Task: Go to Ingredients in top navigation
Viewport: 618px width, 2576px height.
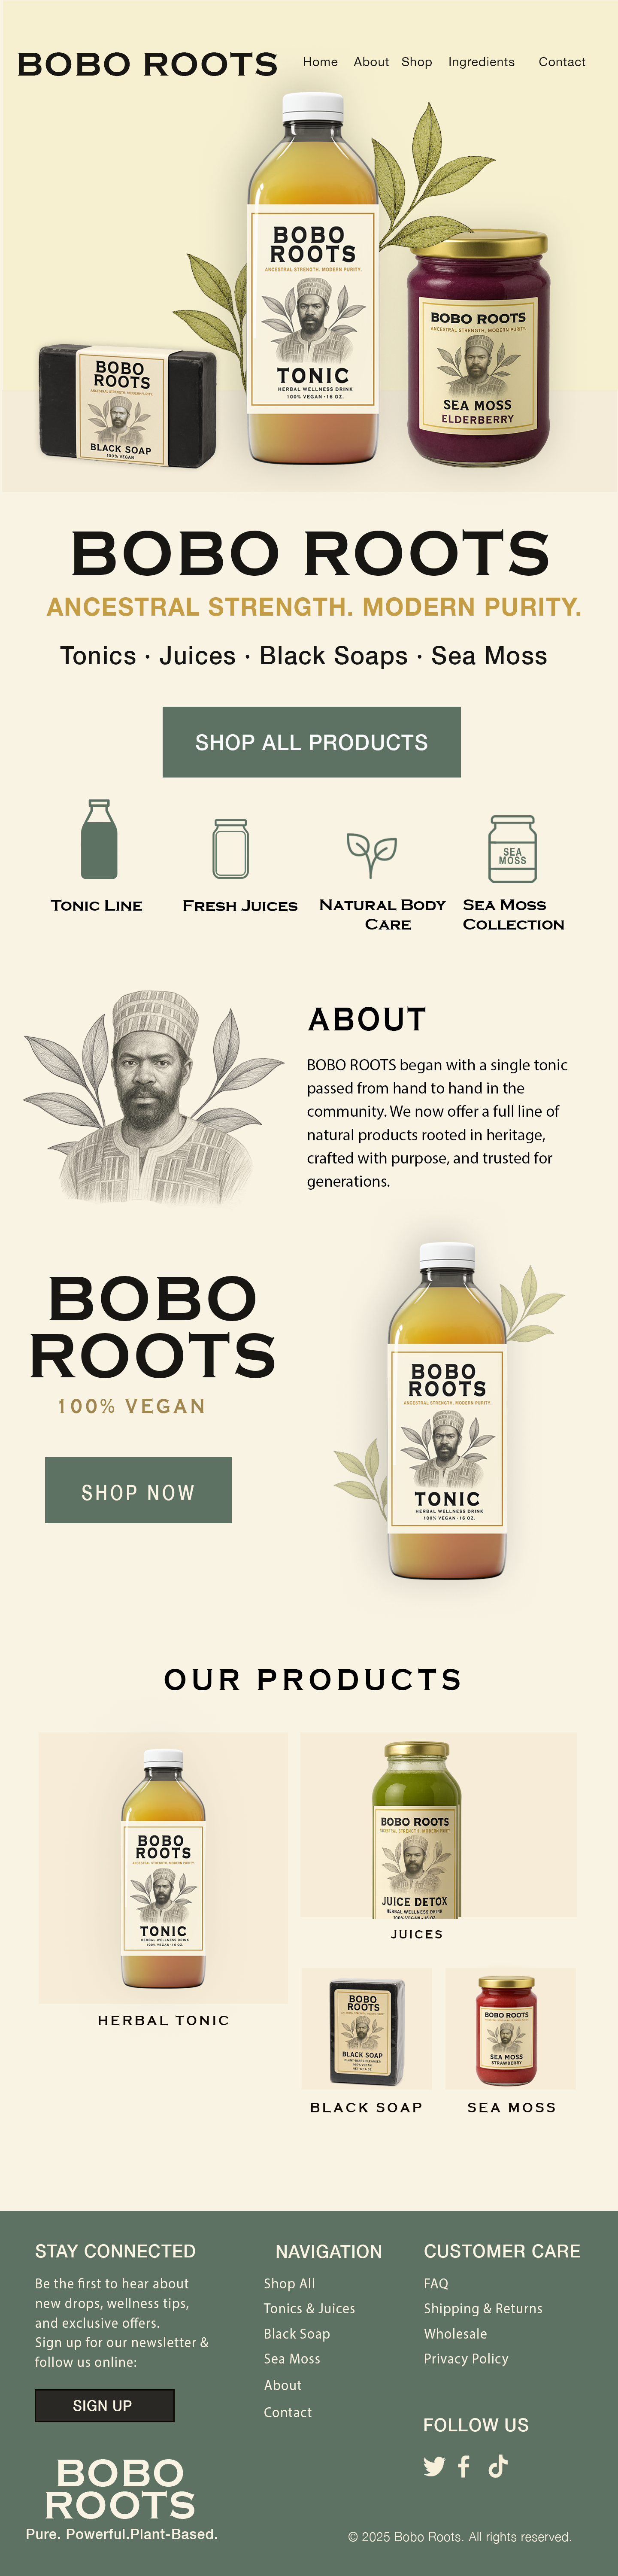Action: (x=481, y=62)
